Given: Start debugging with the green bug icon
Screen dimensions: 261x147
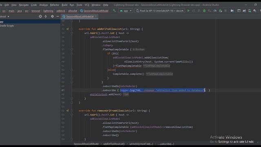Looking at the screenshot, I should (204, 11).
